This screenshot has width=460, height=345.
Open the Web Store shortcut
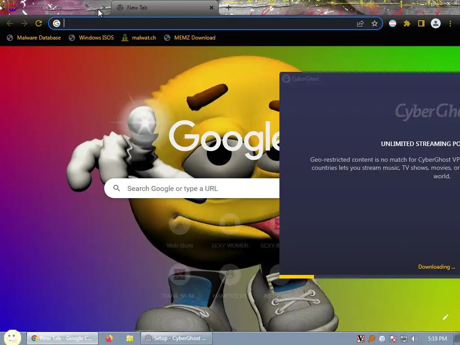tap(180, 231)
